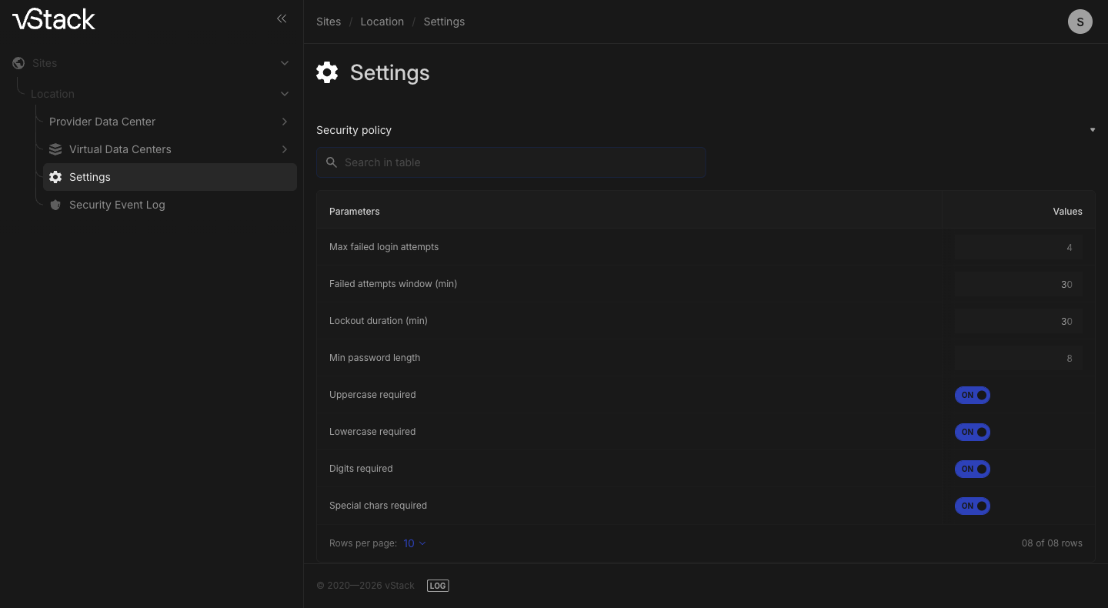Collapse the sidebar with double-chevron icon
The image size is (1108, 608).
(282, 18)
